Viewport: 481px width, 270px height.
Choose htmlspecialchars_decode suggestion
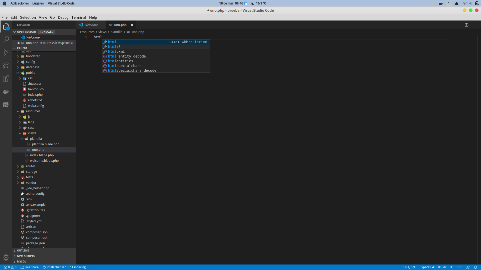pos(156,70)
